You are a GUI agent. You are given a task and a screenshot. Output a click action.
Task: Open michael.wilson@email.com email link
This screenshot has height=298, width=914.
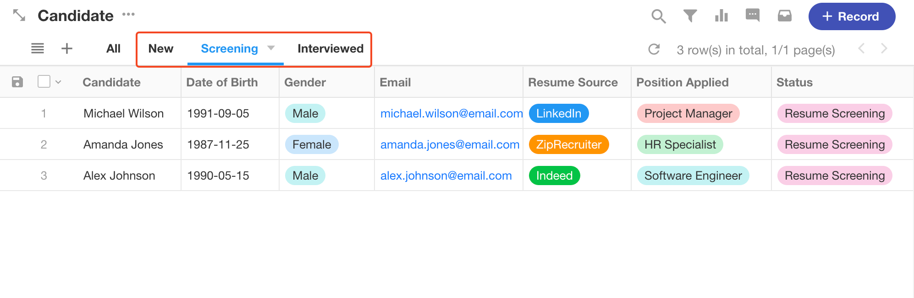(x=451, y=113)
